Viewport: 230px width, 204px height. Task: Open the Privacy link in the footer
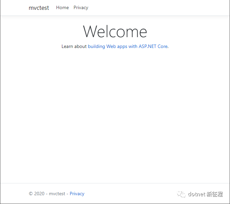click(x=77, y=194)
